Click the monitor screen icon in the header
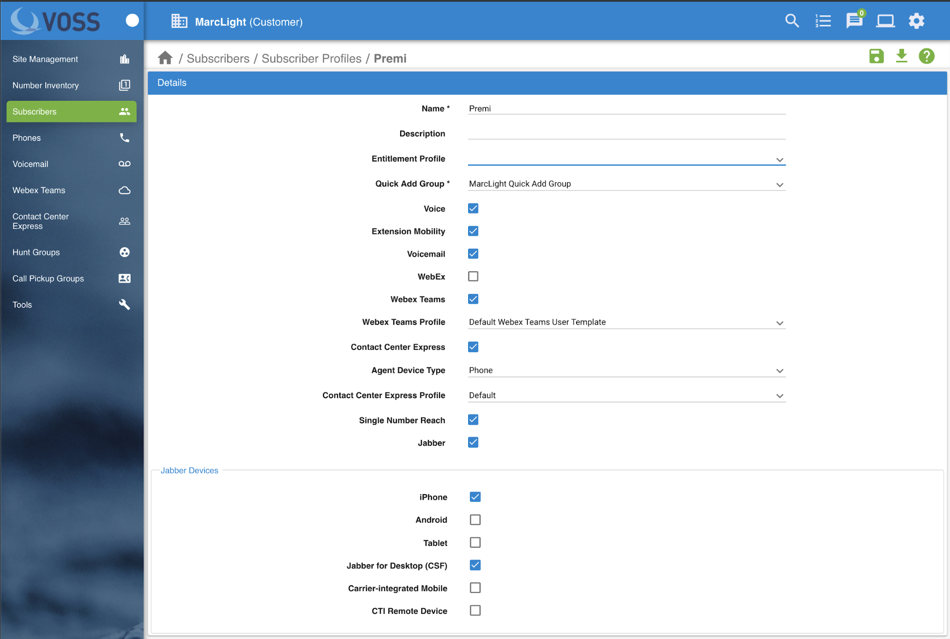The image size is (950, 639). [885, 21]
